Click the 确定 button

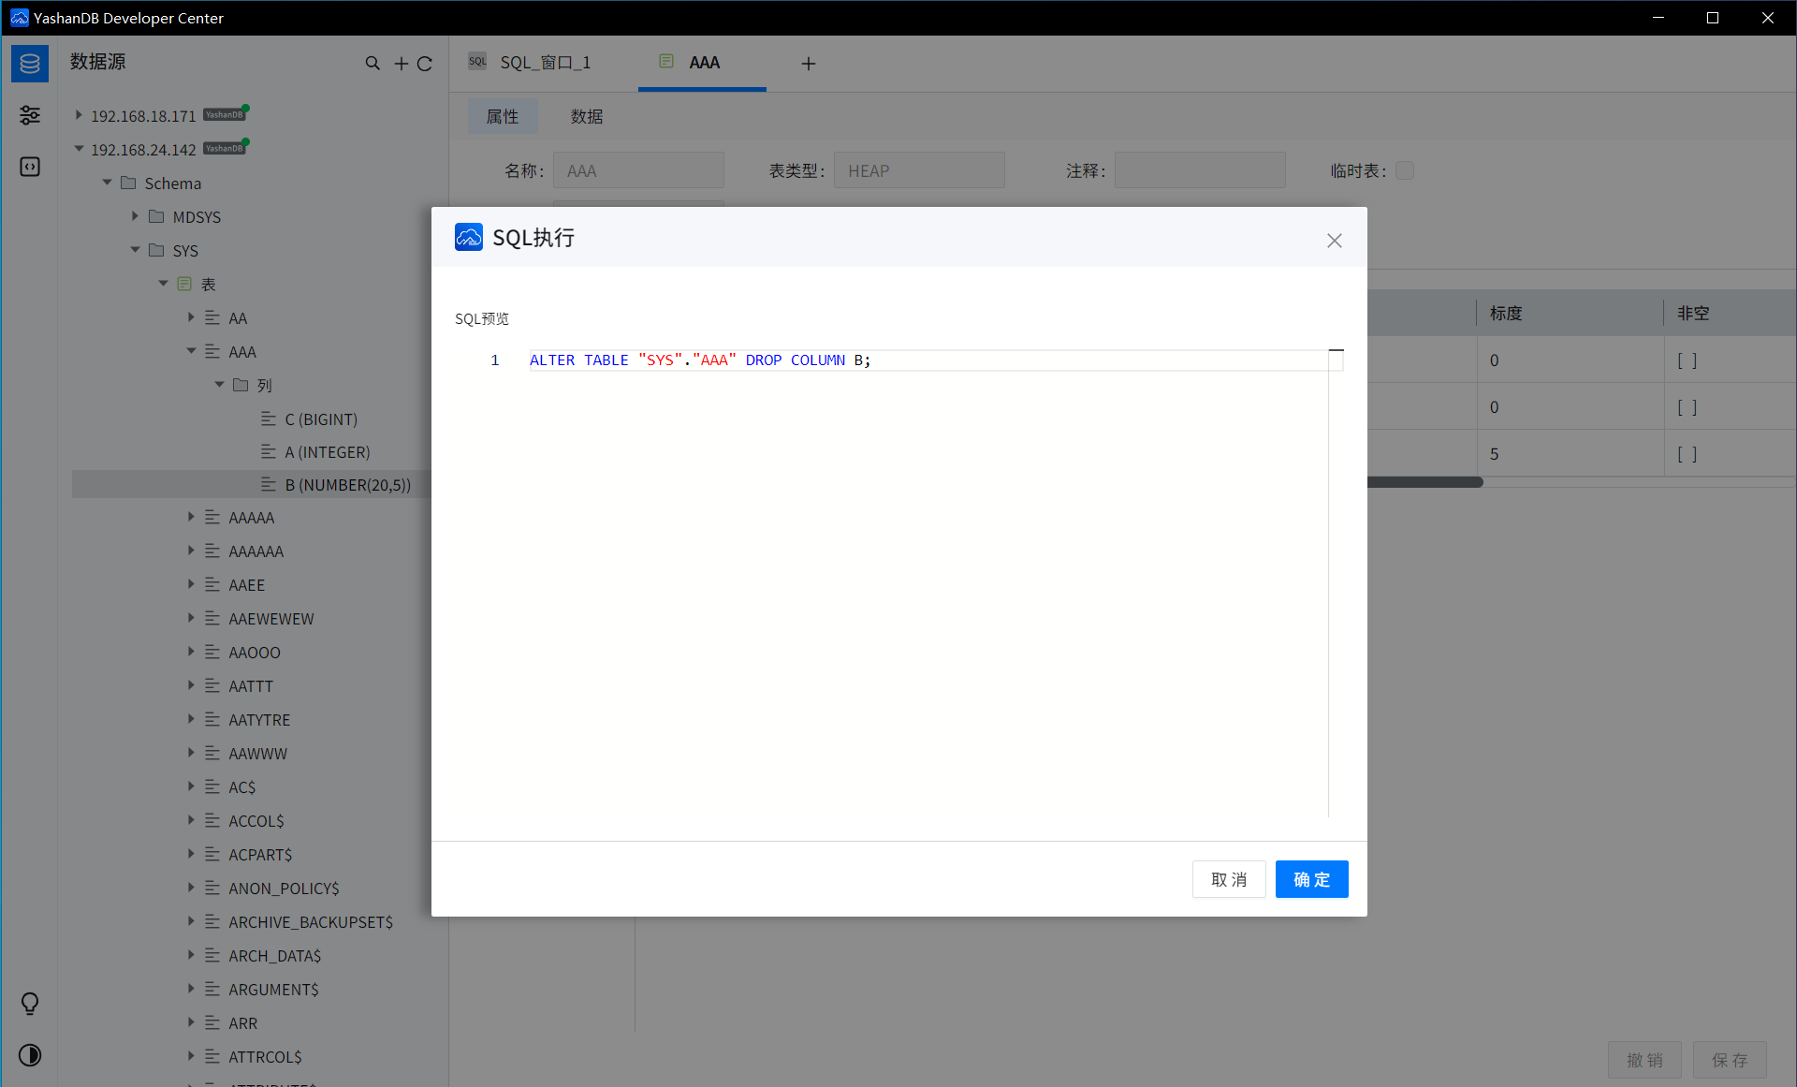(1311, 879)
